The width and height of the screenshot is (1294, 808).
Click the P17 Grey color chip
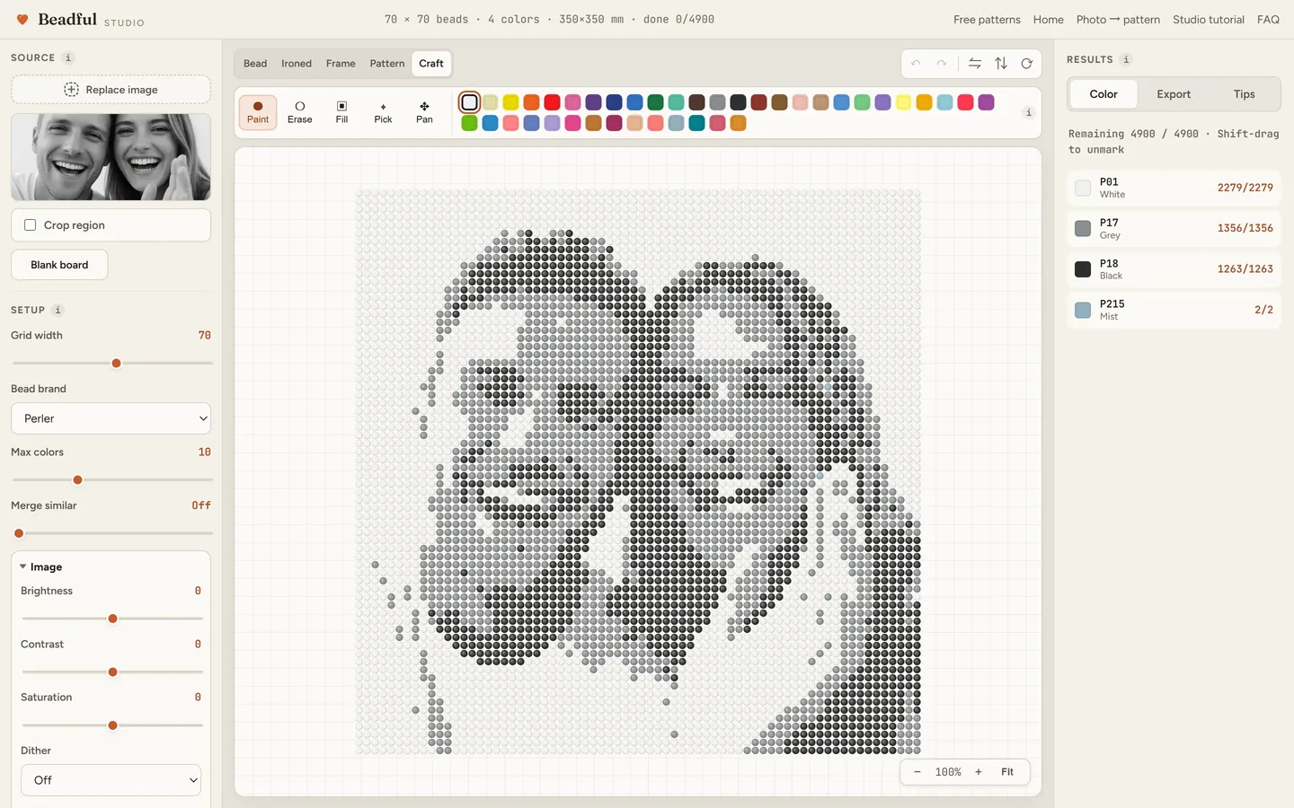click(1083, 228)
